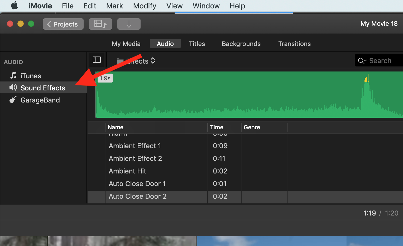Click the 0:11 time of Ambient Effect 2

(219, 158)
